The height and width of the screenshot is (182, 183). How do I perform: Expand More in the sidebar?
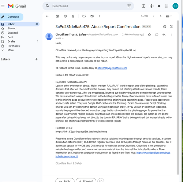coord(11,50)
